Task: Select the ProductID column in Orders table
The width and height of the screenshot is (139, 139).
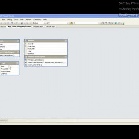Action: [x=46, y=49]
